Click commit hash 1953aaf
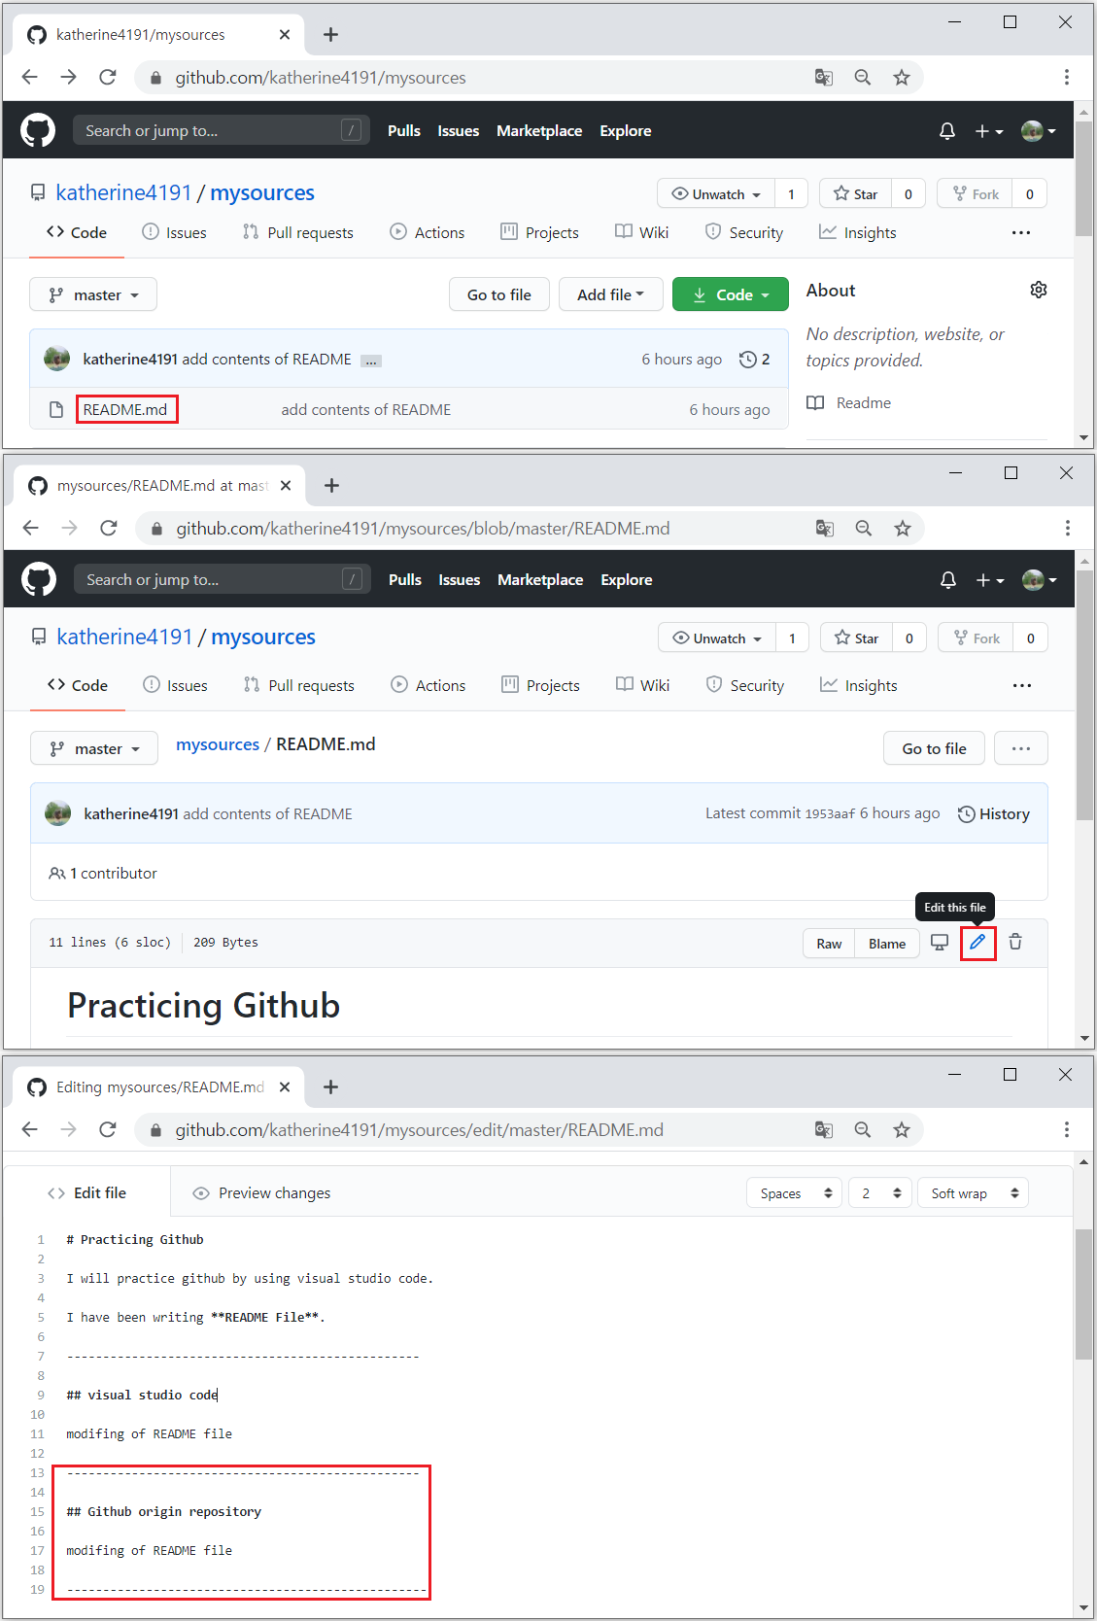1097x1621 pixels. tap(830, 814)
